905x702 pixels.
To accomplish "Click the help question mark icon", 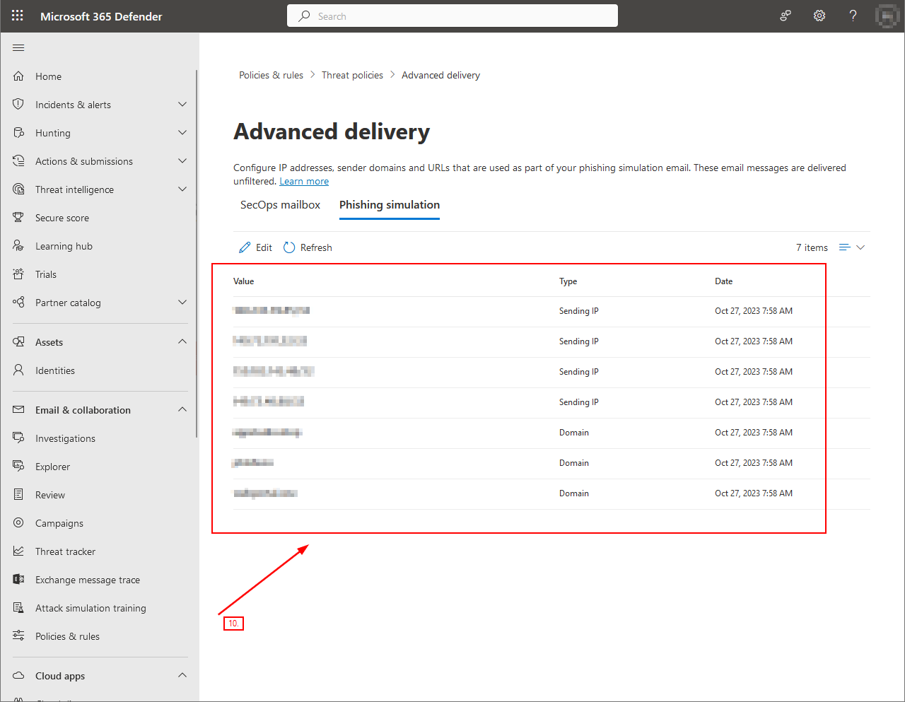I will [853, 16].
